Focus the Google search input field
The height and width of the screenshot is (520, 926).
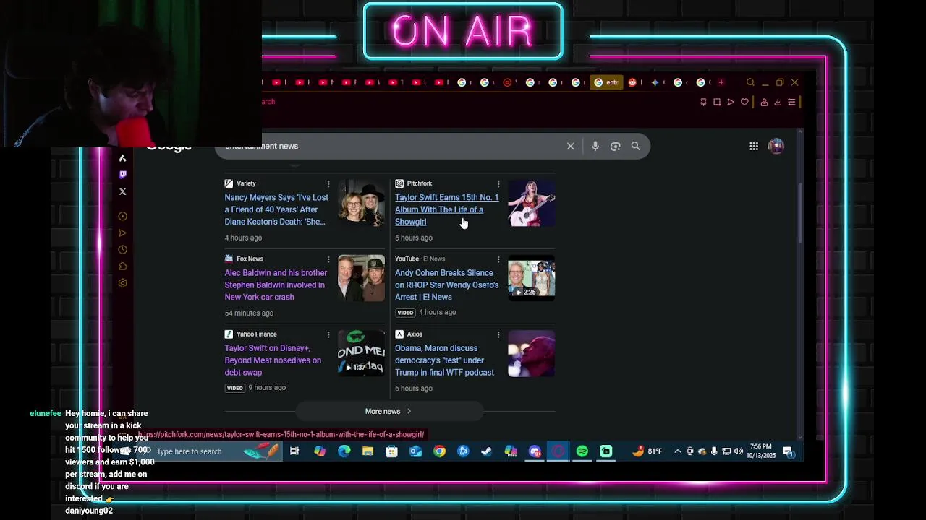click(391, 146)
